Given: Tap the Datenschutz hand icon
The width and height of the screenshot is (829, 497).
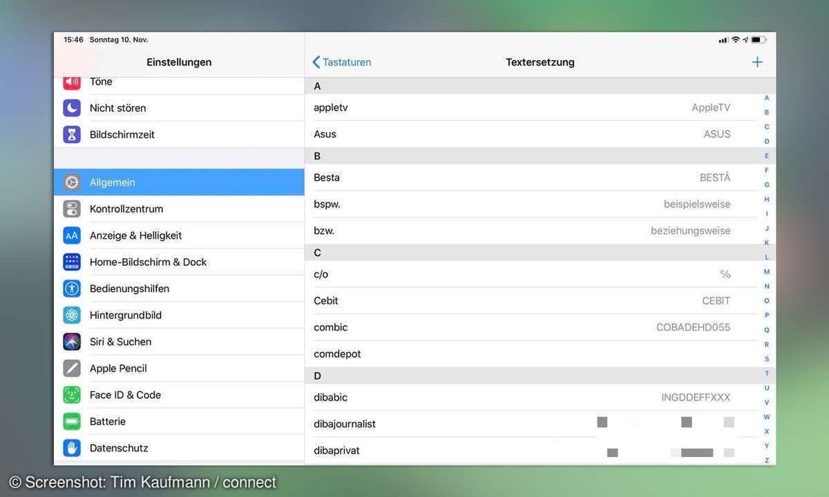Looking at the screenshot, I should pos(72,448).
